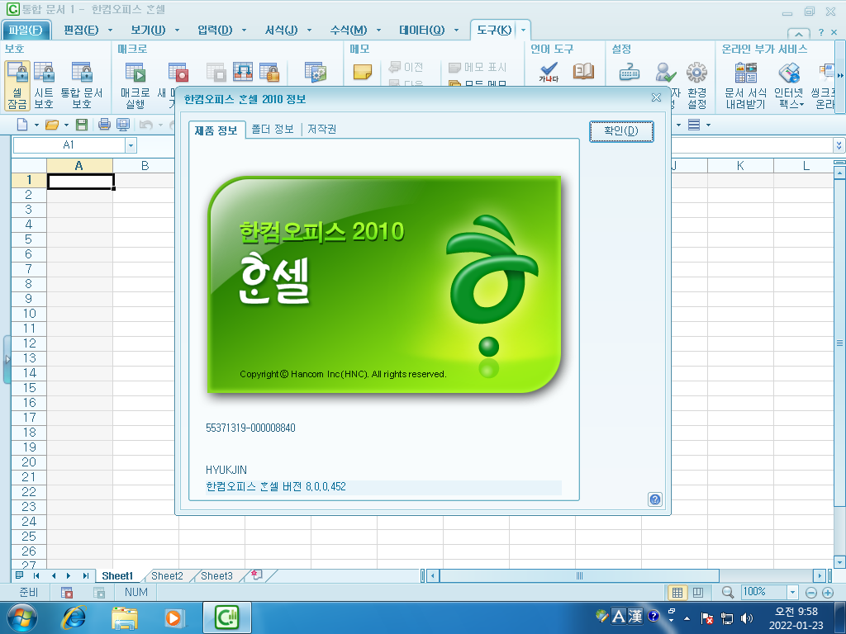Viewport: 846px width, 634px height.
Task: Open the zoom 100% dropdown
Action: coord(792,593)
